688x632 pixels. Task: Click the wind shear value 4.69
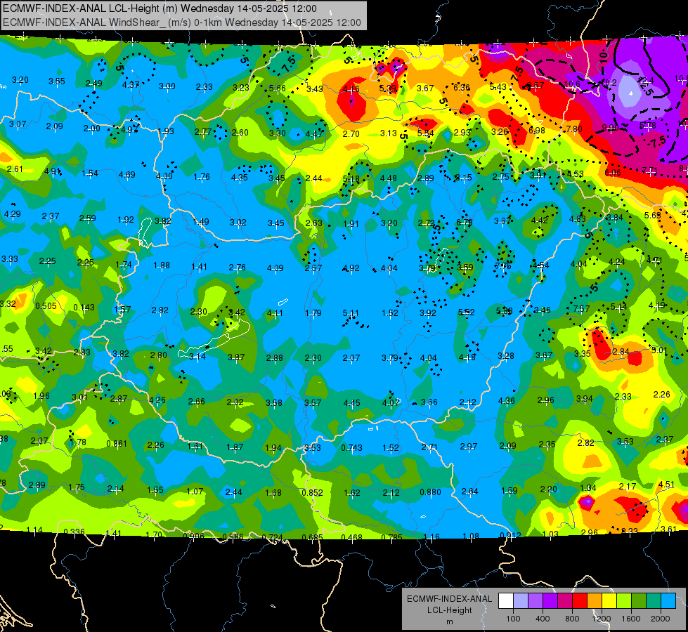(126, 175)
